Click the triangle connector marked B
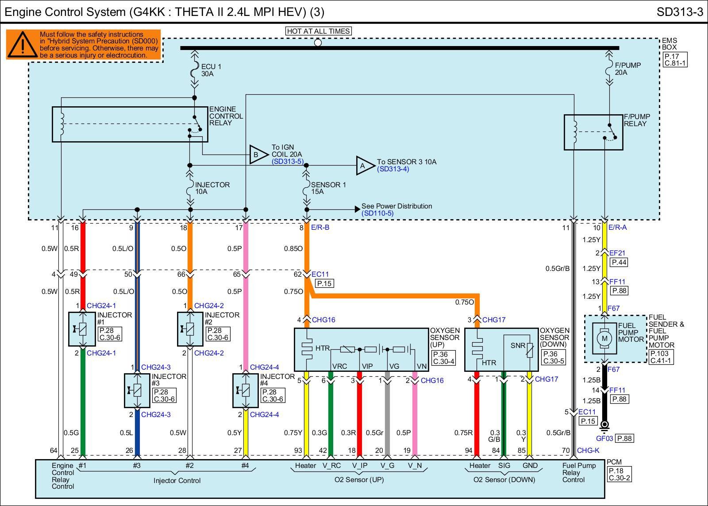 [257, 155]
